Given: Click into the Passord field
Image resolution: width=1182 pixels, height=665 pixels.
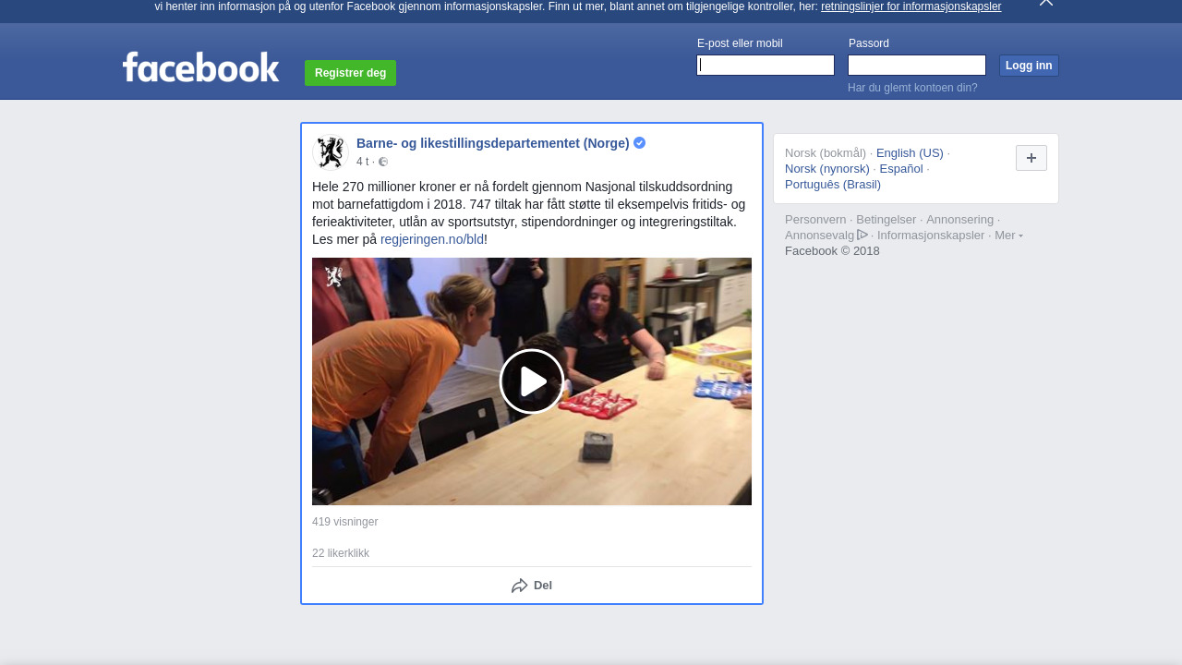Looking at the screenshot, I should click(x=916, y=66).
